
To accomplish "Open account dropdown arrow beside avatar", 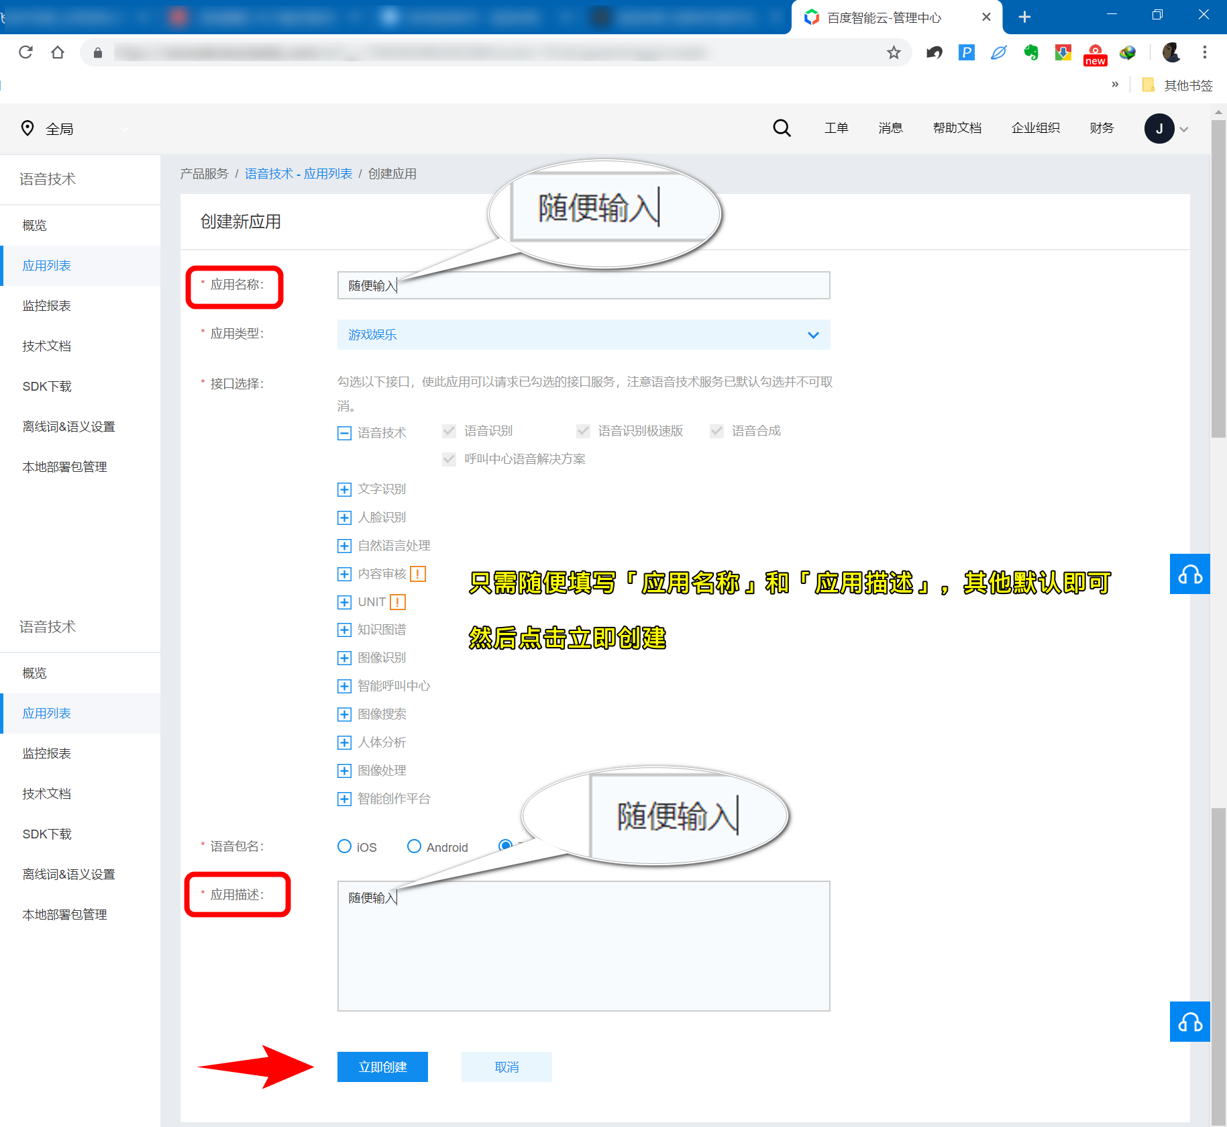I will [x=1184, y=130].
